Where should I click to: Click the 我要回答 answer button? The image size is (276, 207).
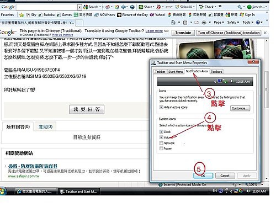(87, 109)
